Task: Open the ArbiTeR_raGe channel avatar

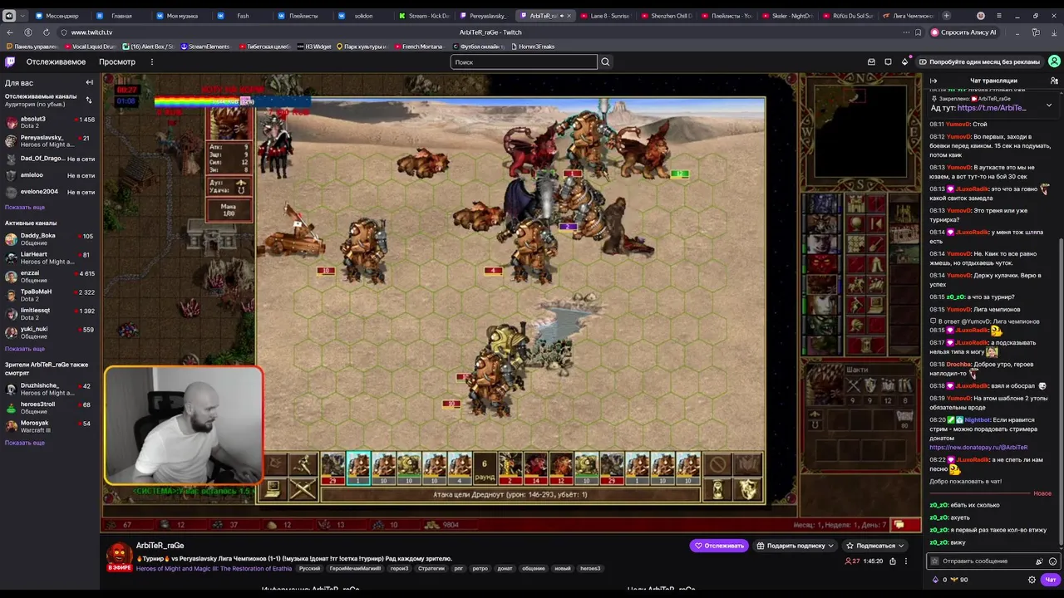Action: (119, 555)
